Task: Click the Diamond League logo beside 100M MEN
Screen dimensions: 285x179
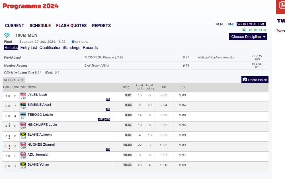Action: 7,35
